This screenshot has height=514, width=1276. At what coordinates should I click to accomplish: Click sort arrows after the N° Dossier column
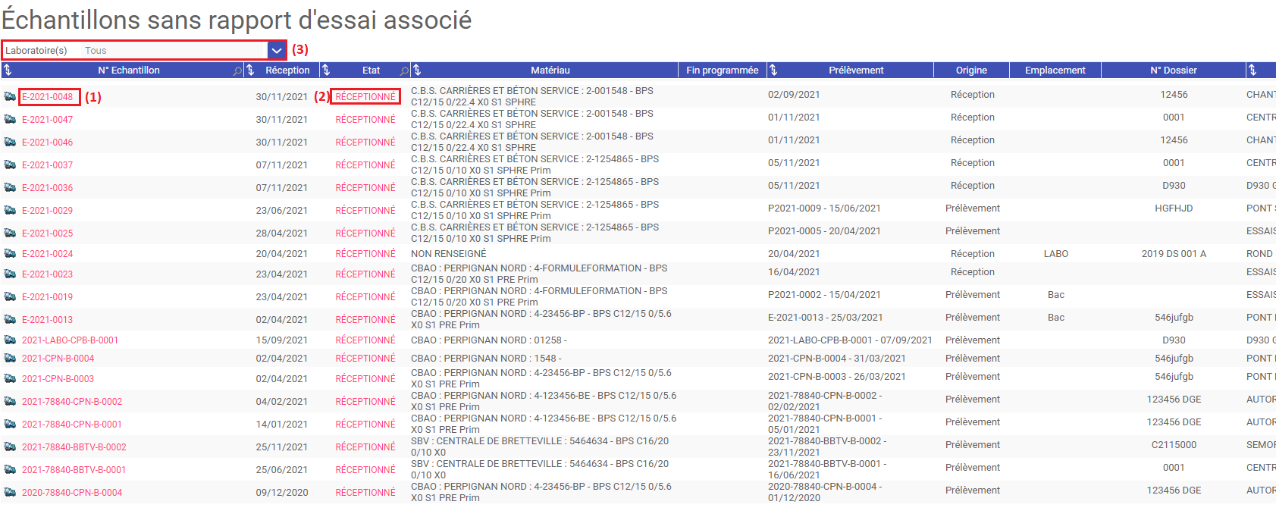click(x=1252, y=71)
